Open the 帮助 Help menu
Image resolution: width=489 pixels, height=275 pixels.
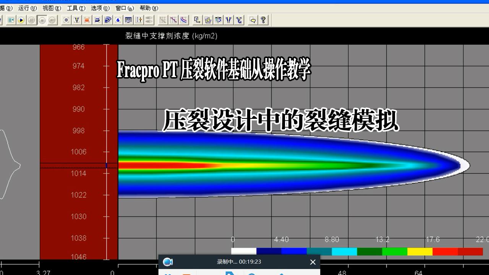(x=148, y=8)
